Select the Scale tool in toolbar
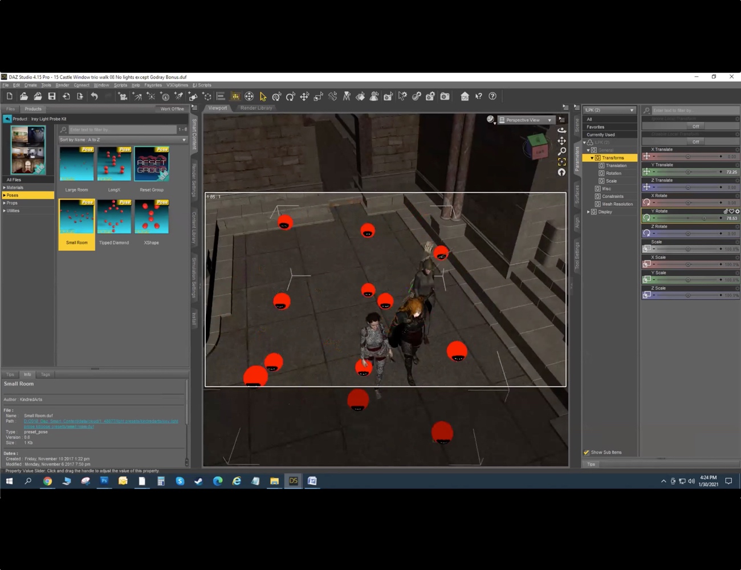This screenshot has height=570, width=741. [319, 96]
